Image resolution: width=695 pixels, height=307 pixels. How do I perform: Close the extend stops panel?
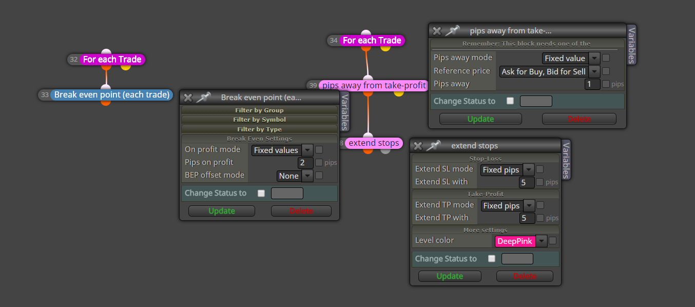coord(418,146)
